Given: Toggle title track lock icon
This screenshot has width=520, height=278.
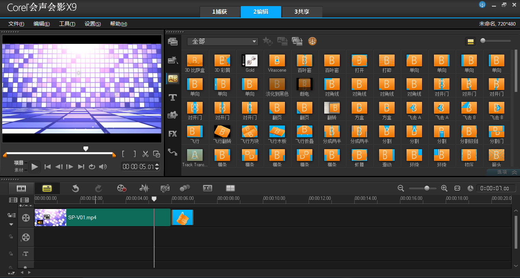Looking at the screenshot, I should pyautogui.click(x=11, y=253).
